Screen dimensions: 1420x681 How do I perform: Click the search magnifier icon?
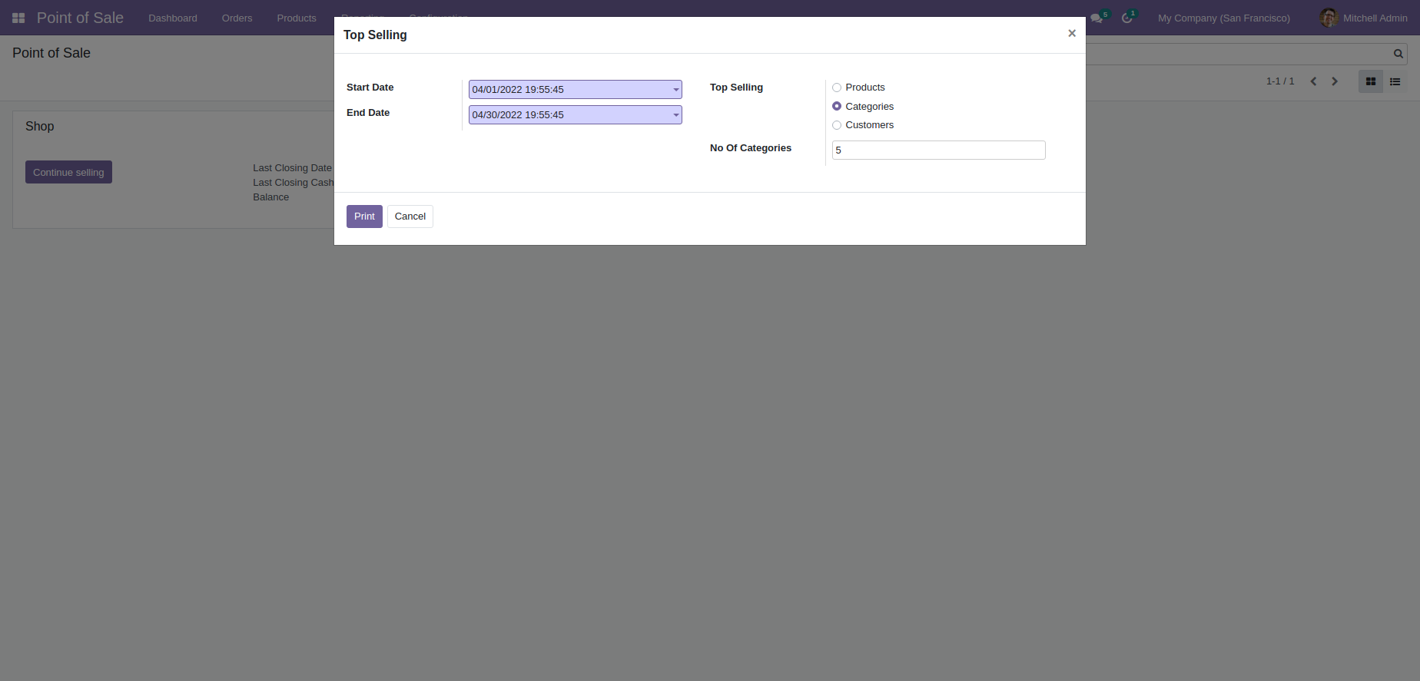click(x=1398, y=54)
